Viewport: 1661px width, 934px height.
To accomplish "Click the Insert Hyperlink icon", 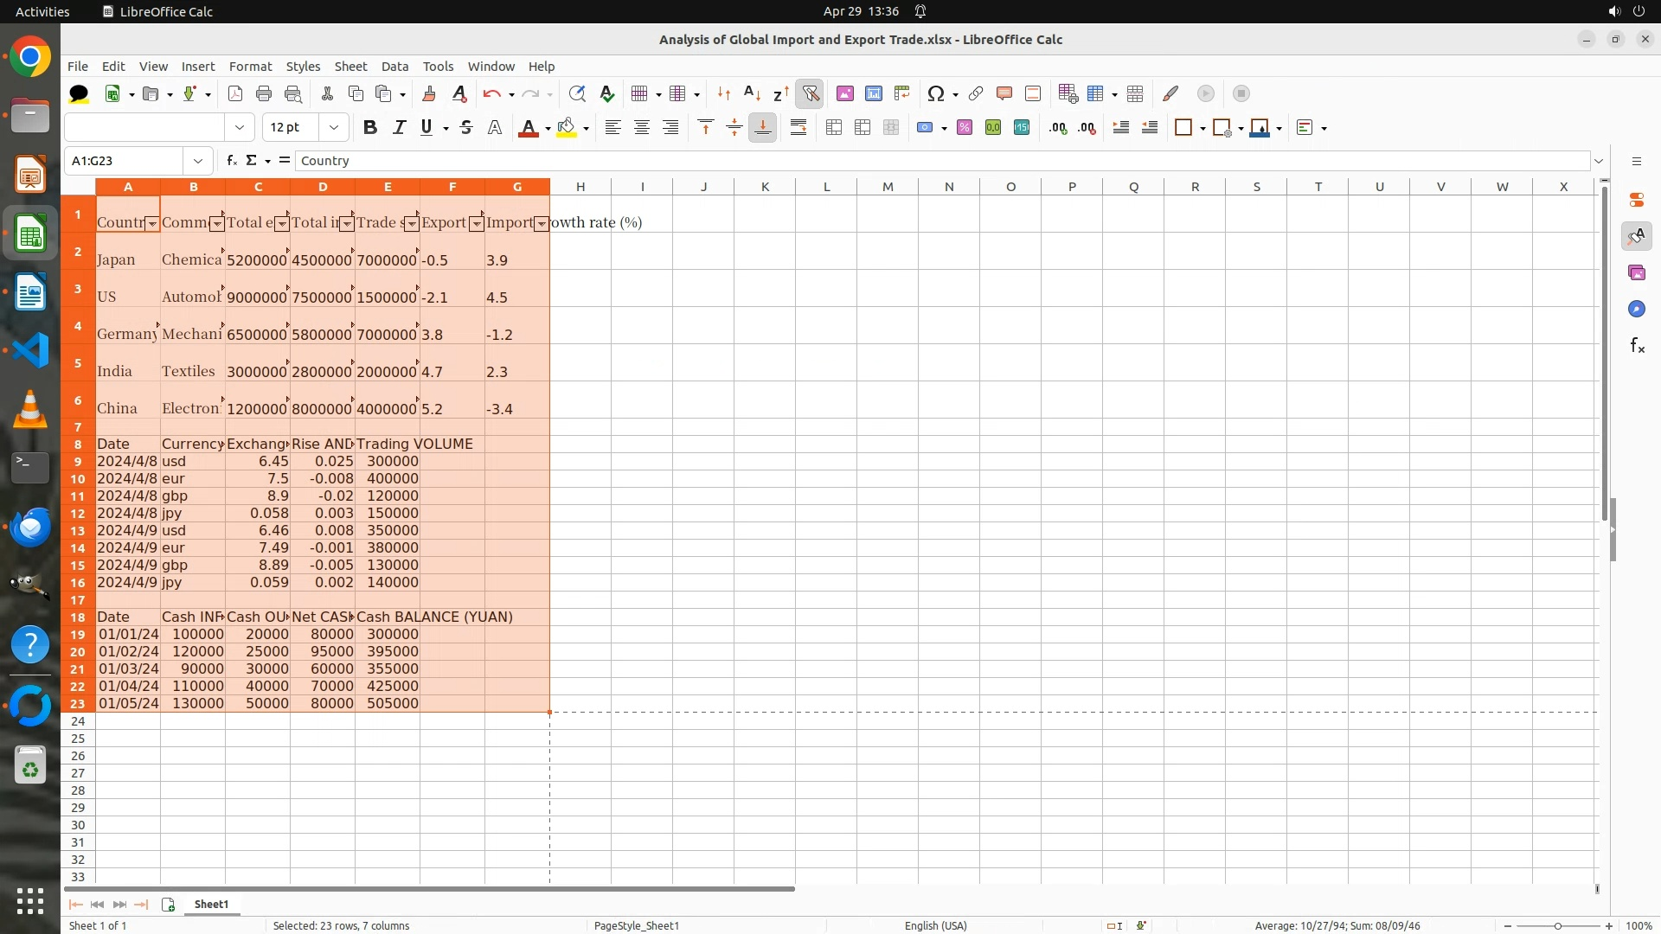I will click(x=975, y=93).
